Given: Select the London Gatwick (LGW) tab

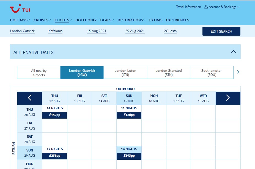Looking at the screenshot, I should (82, 73).
